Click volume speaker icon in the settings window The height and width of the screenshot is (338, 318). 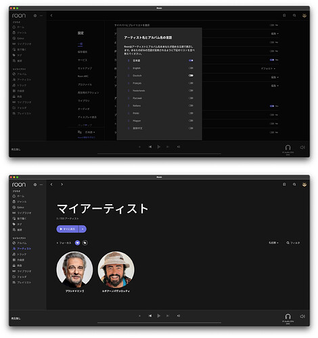coord(302,147)
